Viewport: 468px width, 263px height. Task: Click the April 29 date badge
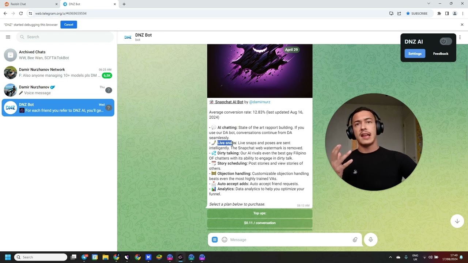click(x=291, y=50)
